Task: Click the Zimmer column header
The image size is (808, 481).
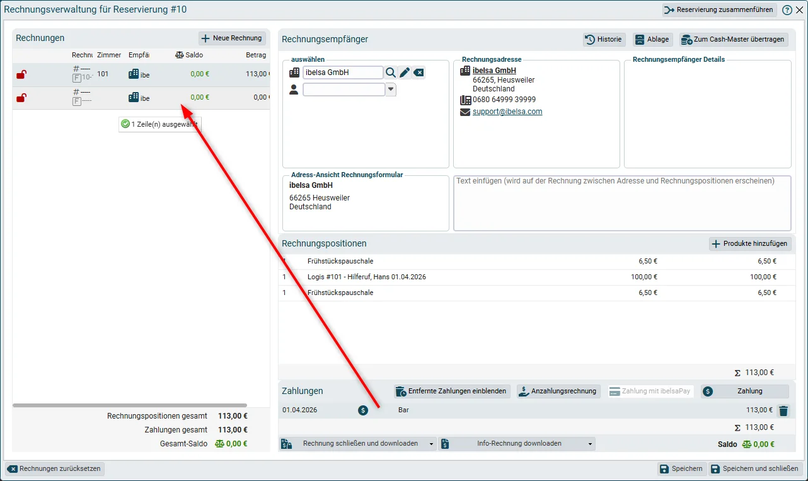Action: (109, 55)
